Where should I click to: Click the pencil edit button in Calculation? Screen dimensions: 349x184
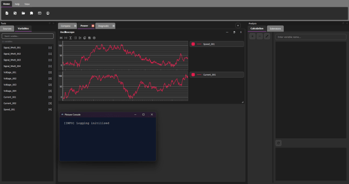coord(267,36)
